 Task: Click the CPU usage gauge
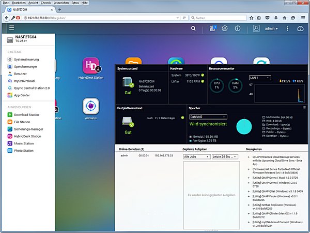216,85
